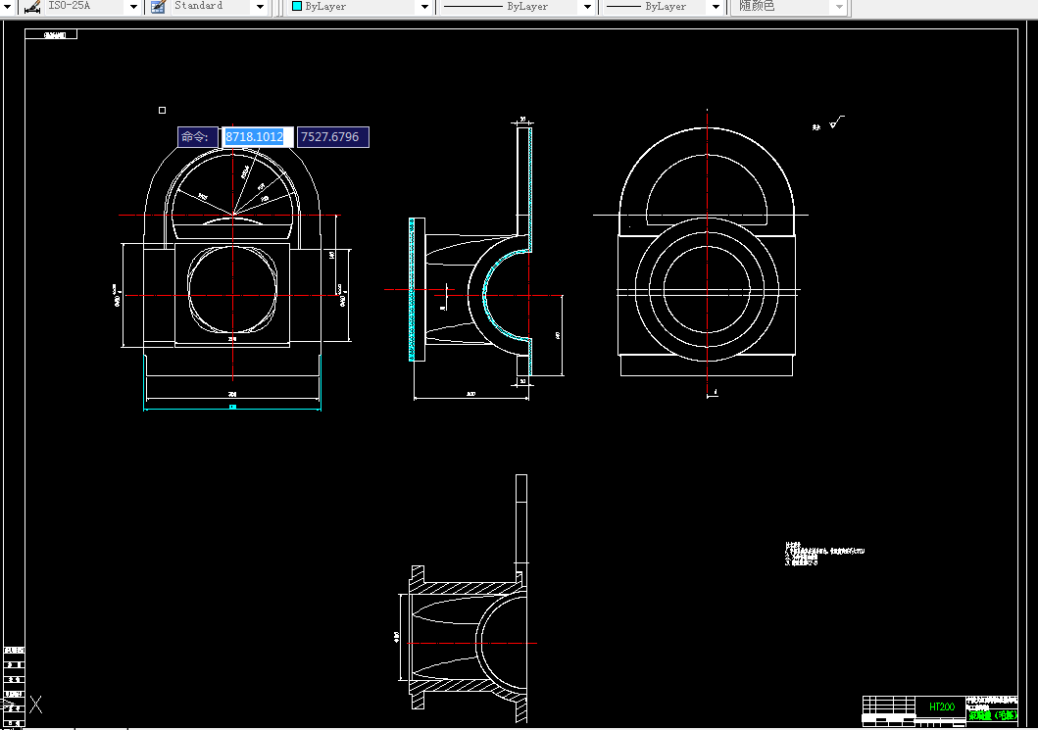Select the green HT200 material text
This screenshot has height=730, width=1038.
(x=941, y=706)
